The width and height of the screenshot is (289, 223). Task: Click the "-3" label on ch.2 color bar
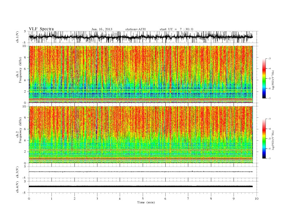tap(269, 119)
